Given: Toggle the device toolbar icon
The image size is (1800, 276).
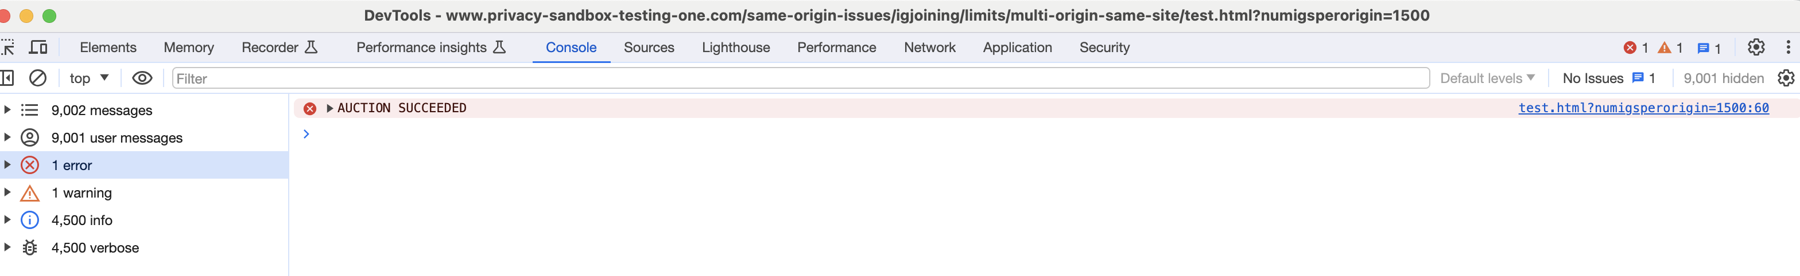Looking at the screenshot, I should coord(38,48).
